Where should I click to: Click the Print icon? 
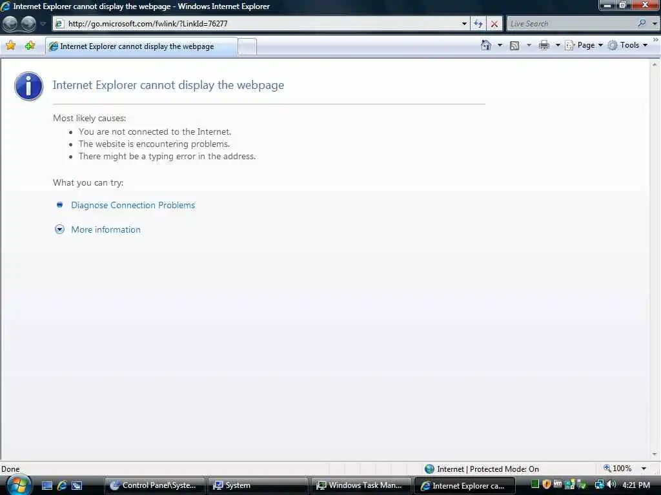[x=544, y=45]
